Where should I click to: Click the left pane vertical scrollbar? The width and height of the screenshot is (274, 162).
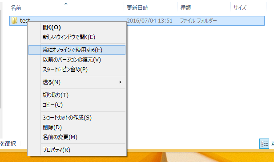[x=1, y=59]
